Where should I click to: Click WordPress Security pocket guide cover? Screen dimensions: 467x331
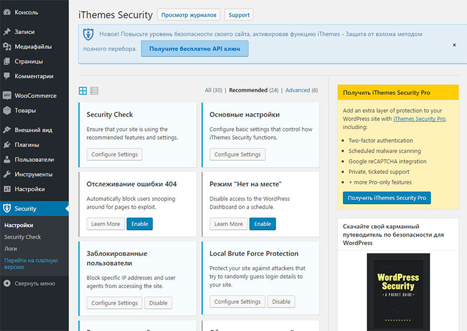tap(399, 292)
